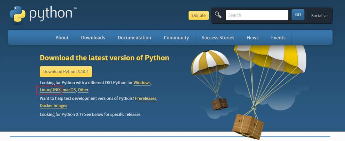Follow the Windows download link

click(x=142, y=83)
